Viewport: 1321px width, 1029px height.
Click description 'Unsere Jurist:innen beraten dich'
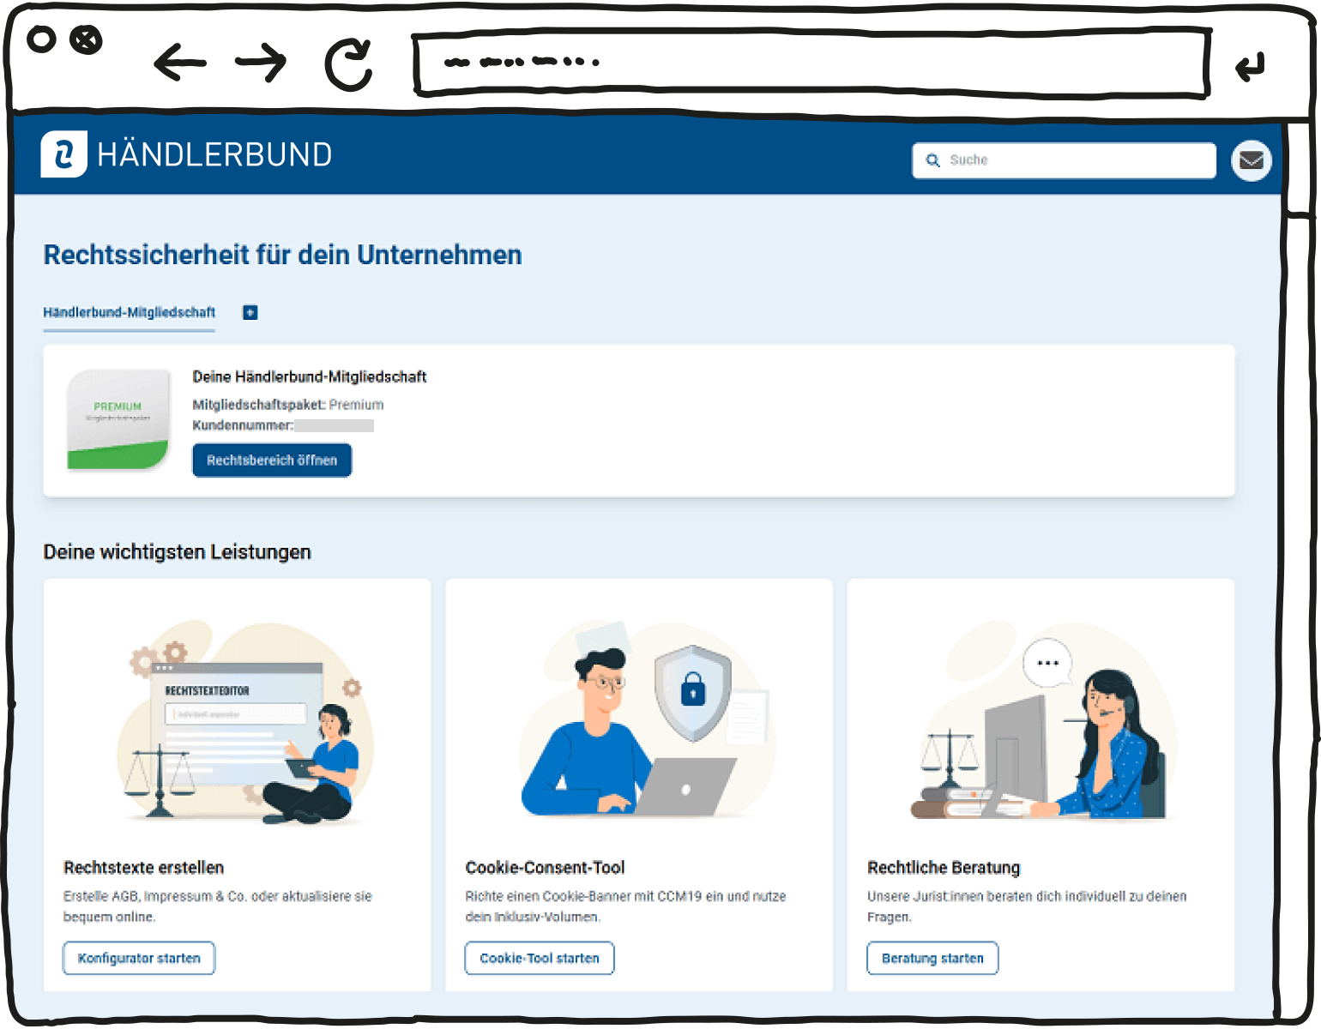1027,906
